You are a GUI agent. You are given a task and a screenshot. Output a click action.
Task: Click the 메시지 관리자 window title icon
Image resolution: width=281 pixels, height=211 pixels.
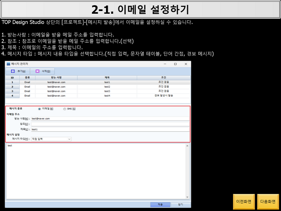pyautogui.click(x=8, y=64)
